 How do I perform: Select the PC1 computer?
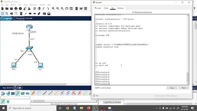point(40,65)
